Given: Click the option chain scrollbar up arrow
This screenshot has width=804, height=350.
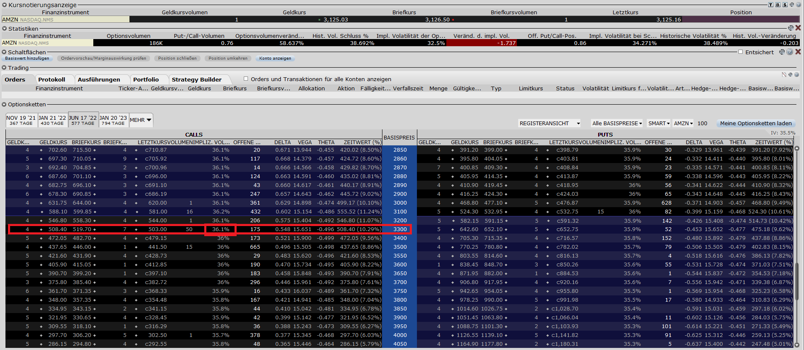Looking at the screenshot, I should point(796,149).
